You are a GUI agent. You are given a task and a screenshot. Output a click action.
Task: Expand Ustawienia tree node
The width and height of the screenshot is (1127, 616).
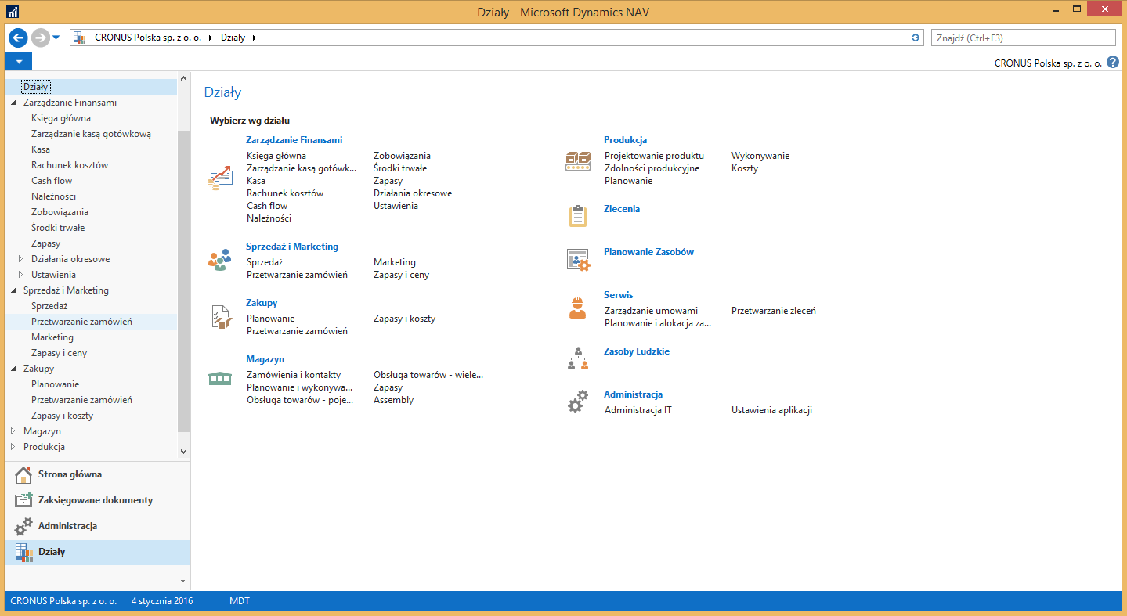21,275
